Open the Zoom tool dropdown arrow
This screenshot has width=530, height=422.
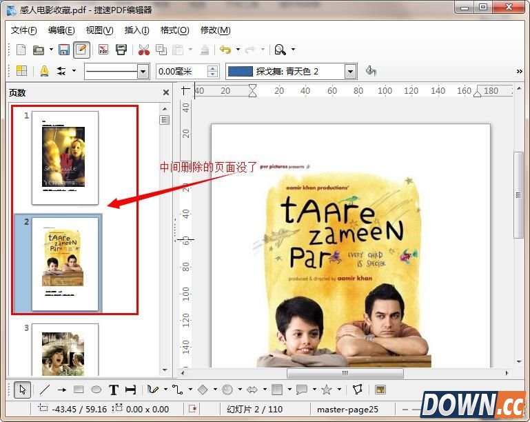[293, 50]
